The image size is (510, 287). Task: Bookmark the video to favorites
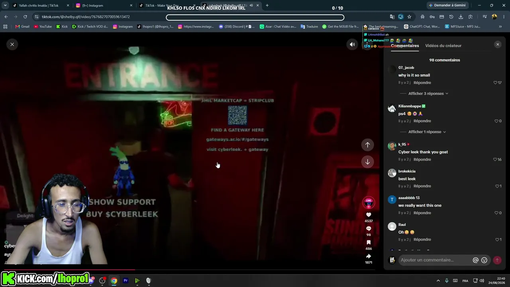click(x=369, y=242)
